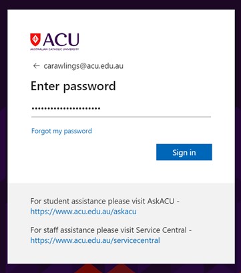241x273 pixels.
Task: Click the back arrow beside the email
Action: [x=36, y=66]
